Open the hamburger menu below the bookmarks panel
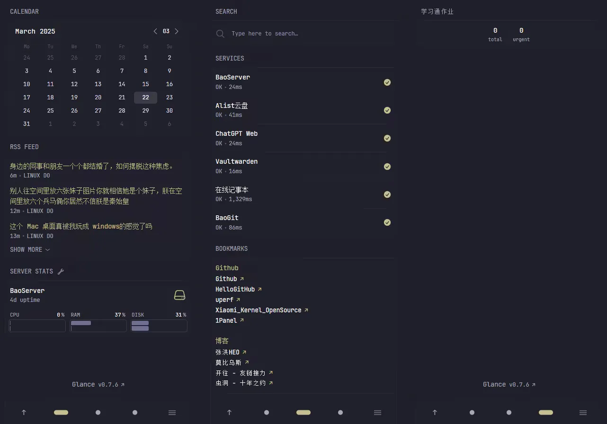607x424 pixels. [x=378, y=413]
